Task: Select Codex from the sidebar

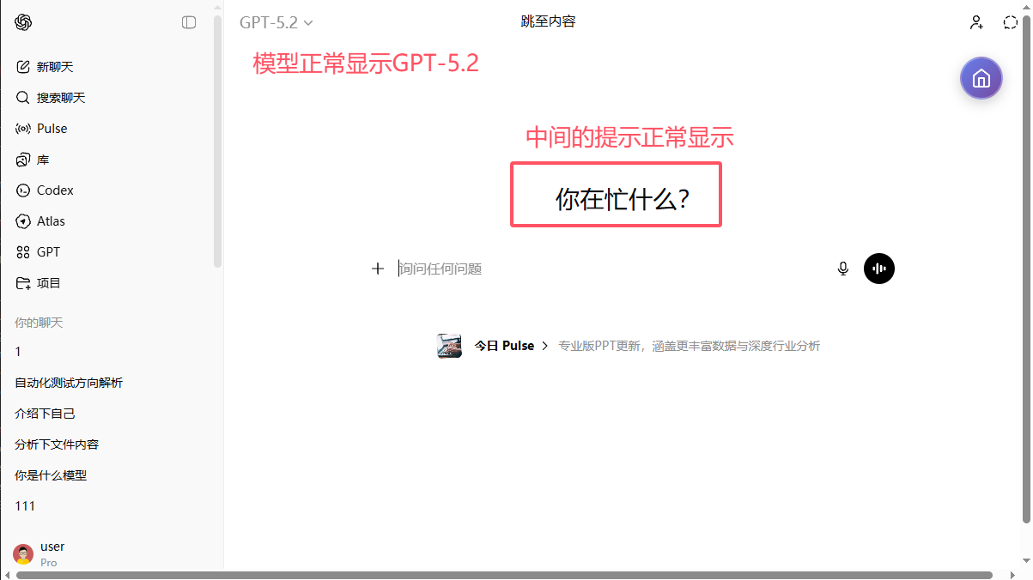Action: click(45, 190)
